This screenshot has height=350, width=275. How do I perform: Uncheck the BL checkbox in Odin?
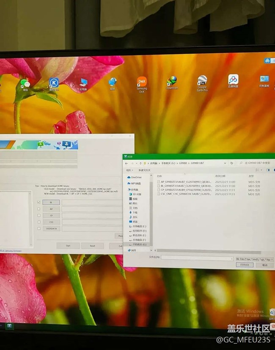39,202
